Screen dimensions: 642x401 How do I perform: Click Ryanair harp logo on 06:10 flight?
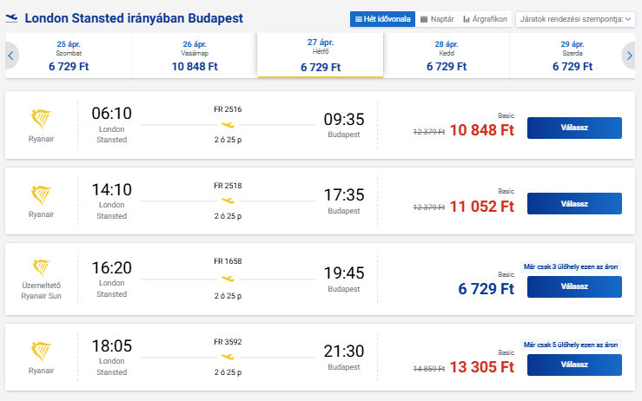coord(41,119)
